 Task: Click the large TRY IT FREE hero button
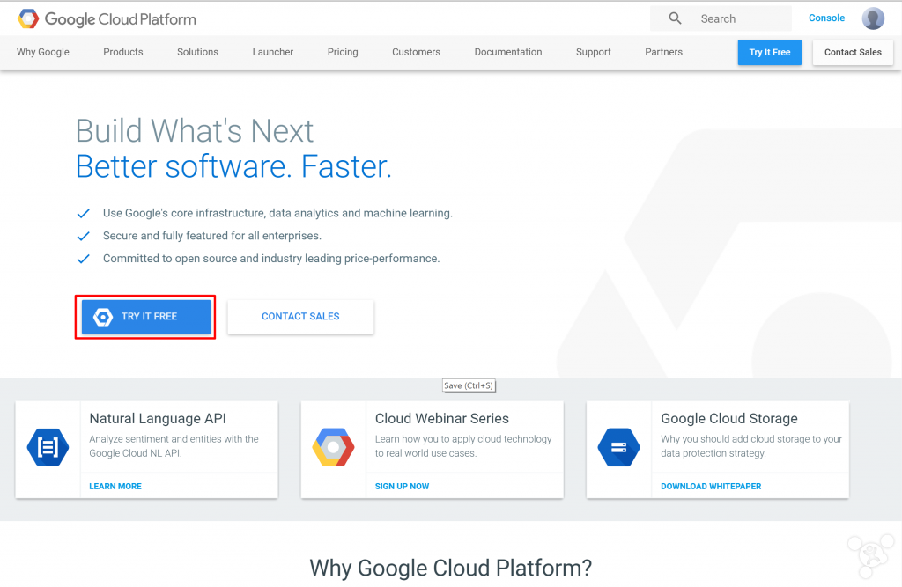pyautogui.click(x=146, y=316)
